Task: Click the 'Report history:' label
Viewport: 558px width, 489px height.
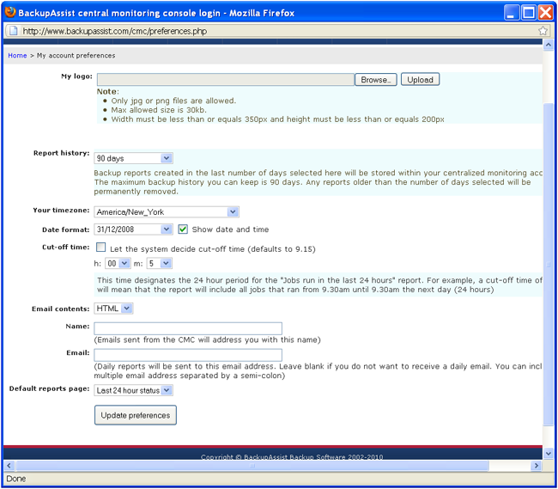Action: (x=61, y=153)
